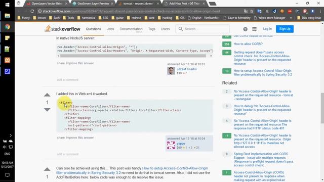Switch to the OpenLayers Vector tab

coord(47,4)
